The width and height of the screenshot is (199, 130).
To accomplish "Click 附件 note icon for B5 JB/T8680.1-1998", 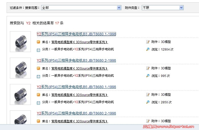I will pyautogui.click(x=148, y=94).
